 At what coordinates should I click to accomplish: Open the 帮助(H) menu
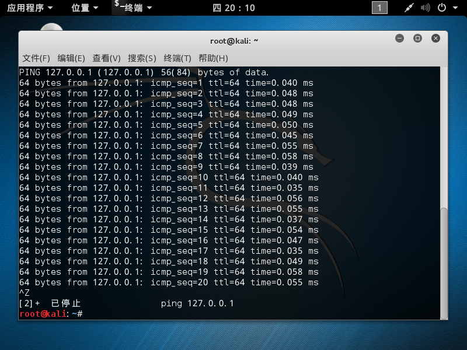213,58
